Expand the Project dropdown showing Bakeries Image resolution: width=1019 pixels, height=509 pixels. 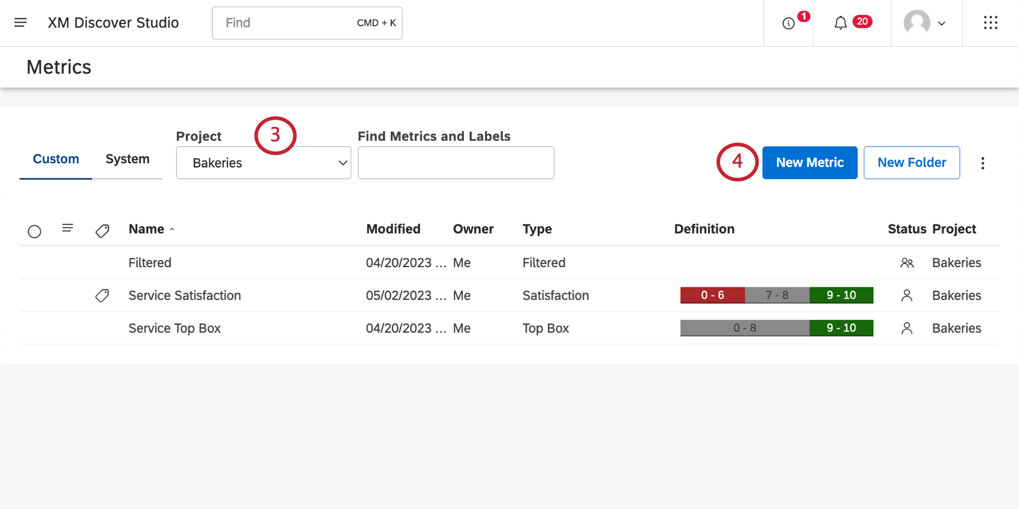click(263, 163)
